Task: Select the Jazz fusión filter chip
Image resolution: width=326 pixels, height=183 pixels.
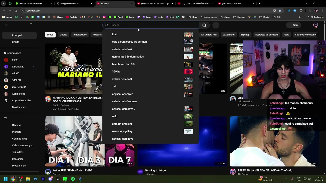Action: pos(229,35)
